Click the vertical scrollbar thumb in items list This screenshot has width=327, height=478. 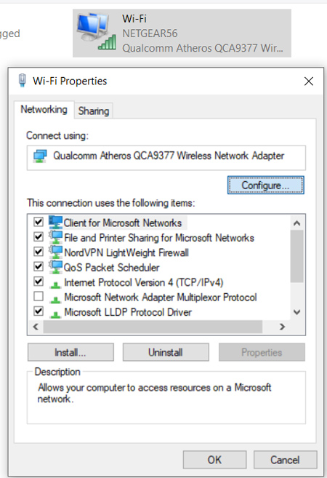tap(297, 256)
